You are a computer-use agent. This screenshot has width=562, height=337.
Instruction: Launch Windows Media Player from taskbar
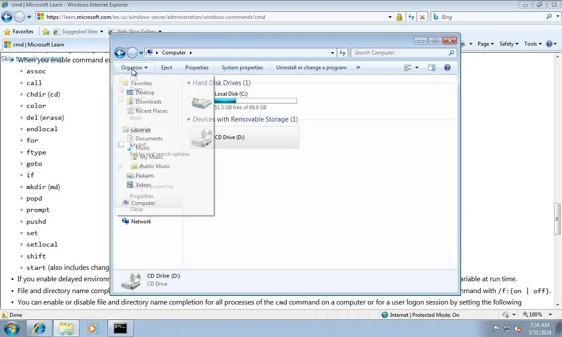[x=92, y=328]
